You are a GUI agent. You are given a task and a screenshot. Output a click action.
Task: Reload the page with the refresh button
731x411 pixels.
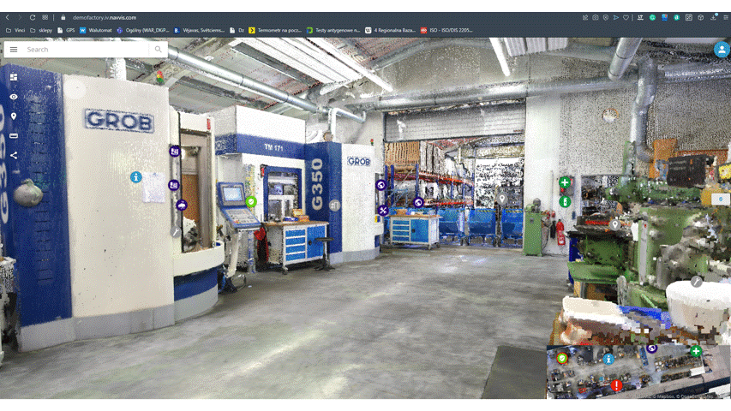(33, 17)
